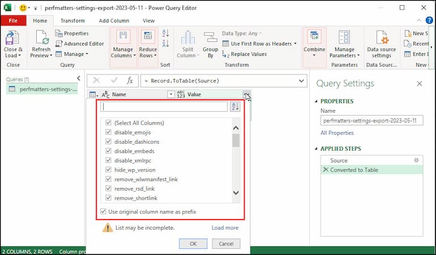Viewport: 436px width, 255px height.
Task: Open the Name column filter dropdown
Action: pos(171,95)
